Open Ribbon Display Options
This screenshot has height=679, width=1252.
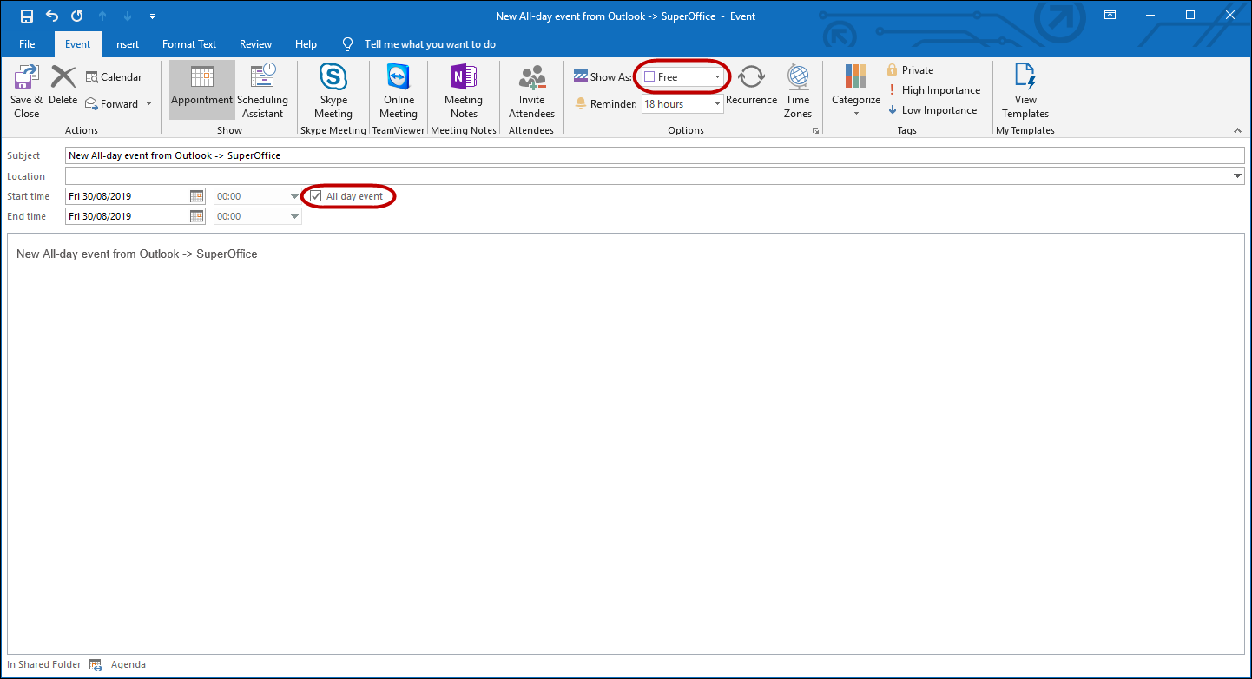tap(1110, 16)
